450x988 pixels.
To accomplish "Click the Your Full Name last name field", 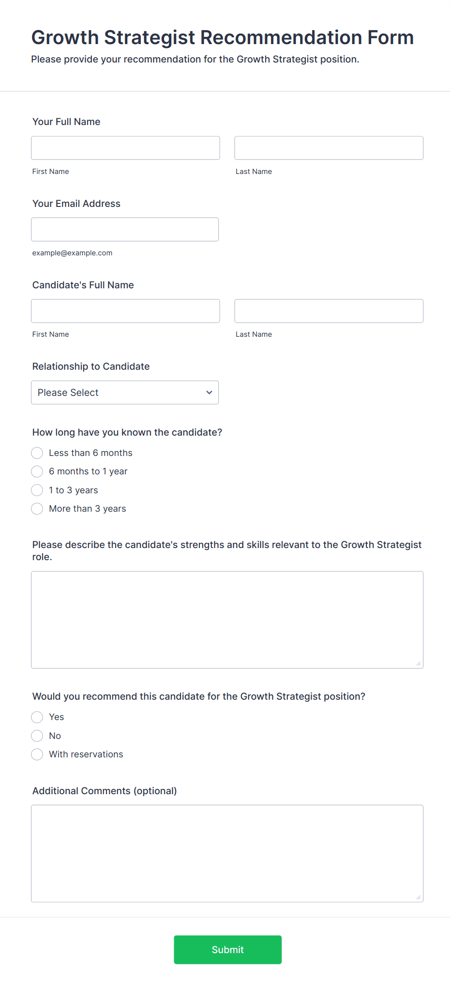I will 329,148.
